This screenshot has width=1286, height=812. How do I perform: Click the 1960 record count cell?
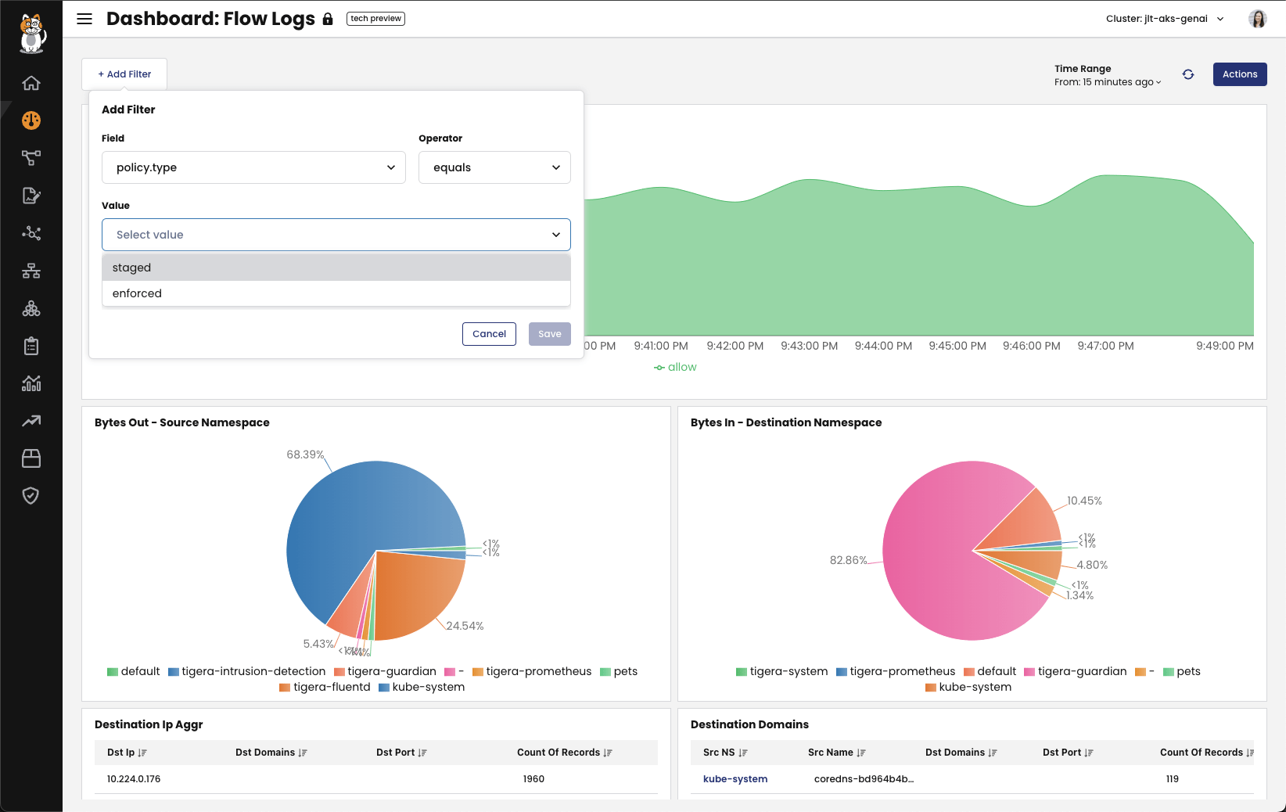coord(533,779)
